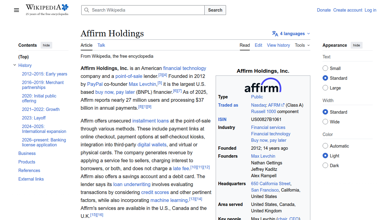391x220 pixels.
Task: Open the buy now, pay later link in paragraph
Action: click(115, 92)
